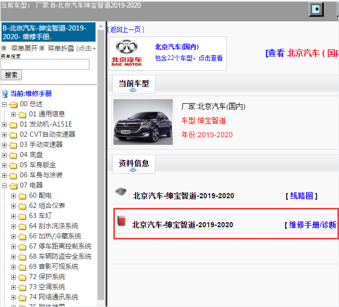Click the 北京汽车-绅宝智道-2019-2020 title in 线路图 row
339x307 pixels.
point(183,196)
